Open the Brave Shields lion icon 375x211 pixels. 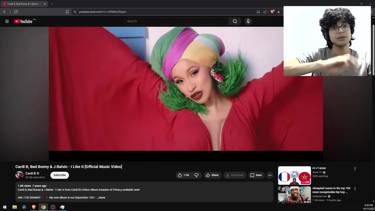point(272,12)
